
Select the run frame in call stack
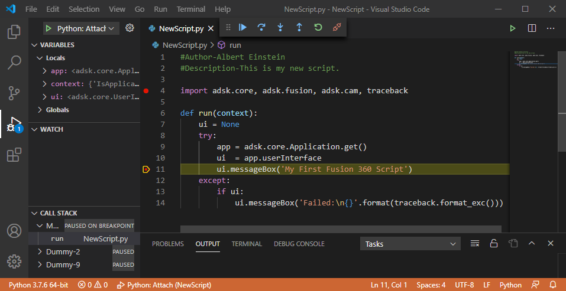pyautogui.click(x=84, y=239)
